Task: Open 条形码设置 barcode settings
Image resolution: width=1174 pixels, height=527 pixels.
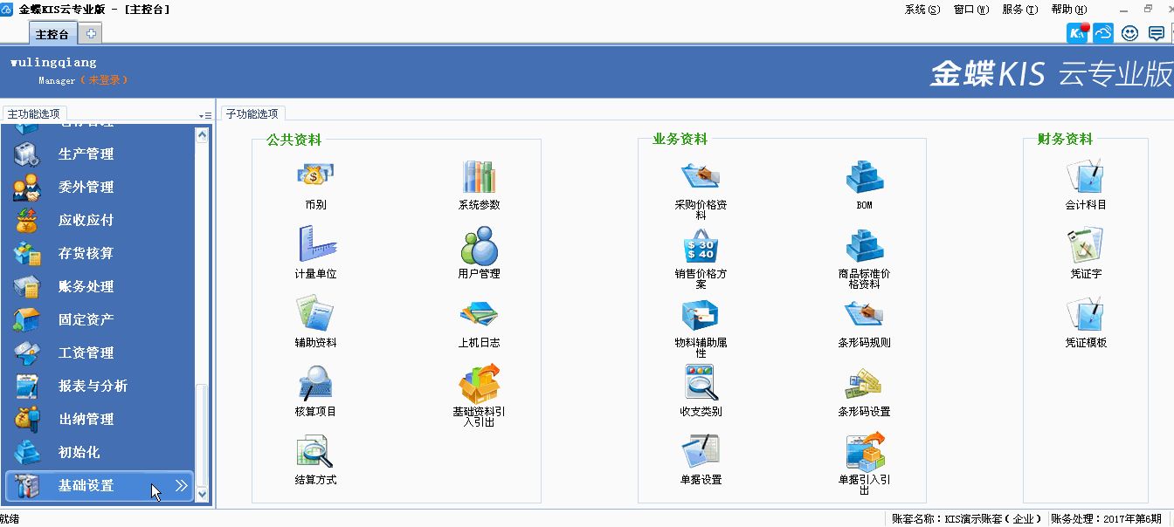Action: (x=864, y=384)
